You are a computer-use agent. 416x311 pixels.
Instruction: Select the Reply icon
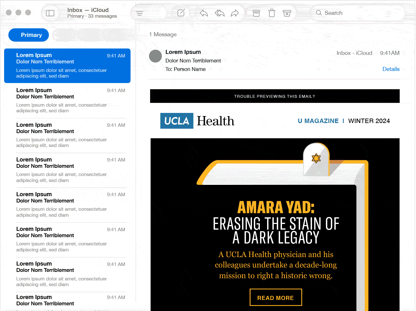[x=203, y=13]
